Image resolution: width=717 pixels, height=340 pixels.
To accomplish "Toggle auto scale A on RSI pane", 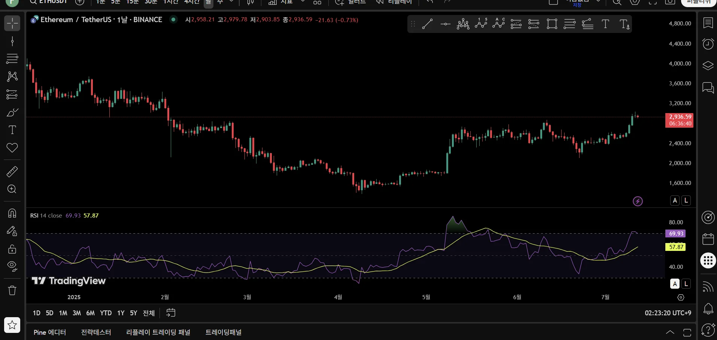I will coord(675,284).
